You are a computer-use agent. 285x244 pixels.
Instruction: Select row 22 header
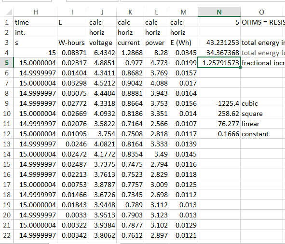point(7,235)
